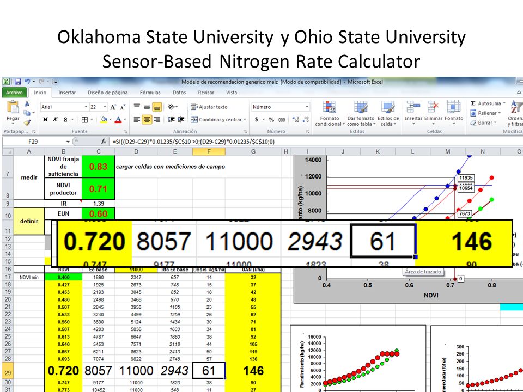Click the Copy icon in Portapapeles
Viewport: 523px width, 392px height.
27,113
